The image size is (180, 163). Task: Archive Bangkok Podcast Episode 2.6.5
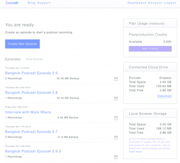click(x=116, y=157)
